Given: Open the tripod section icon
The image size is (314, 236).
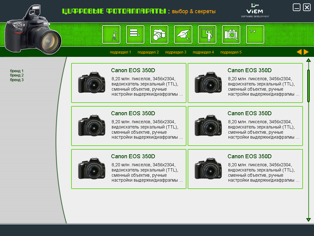Looking at the screenshot, I should pos(111,34).
